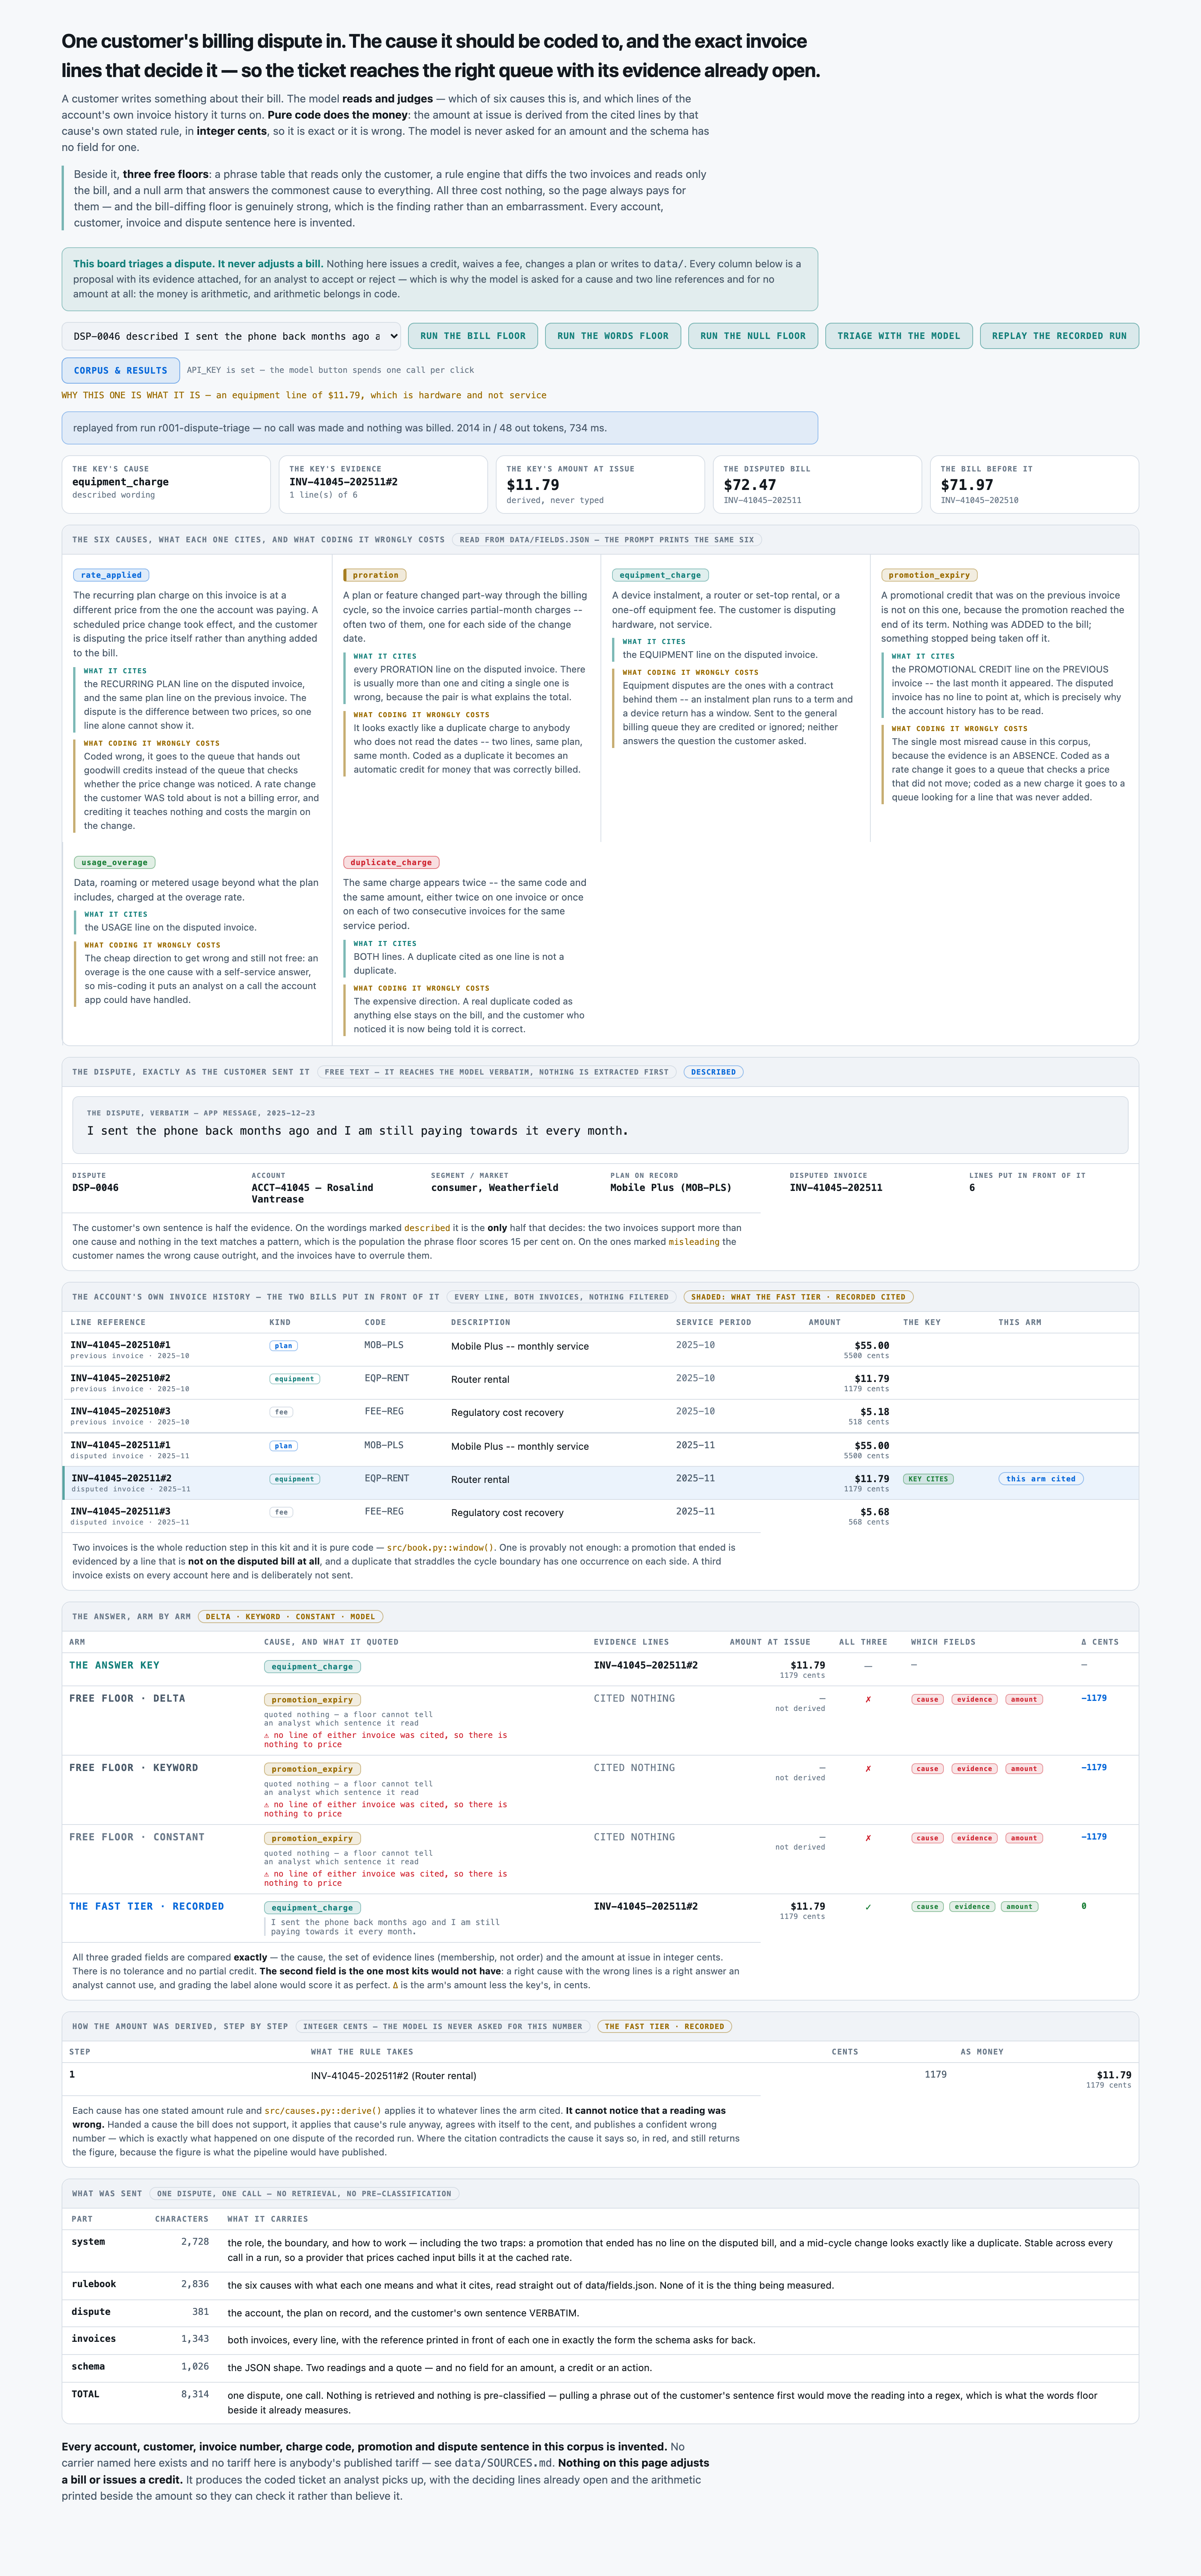The height and width of the screenshot is (2576, 1201).
Task: Click the $5.68 regulatory fee amount
Action: point(874,1512)
